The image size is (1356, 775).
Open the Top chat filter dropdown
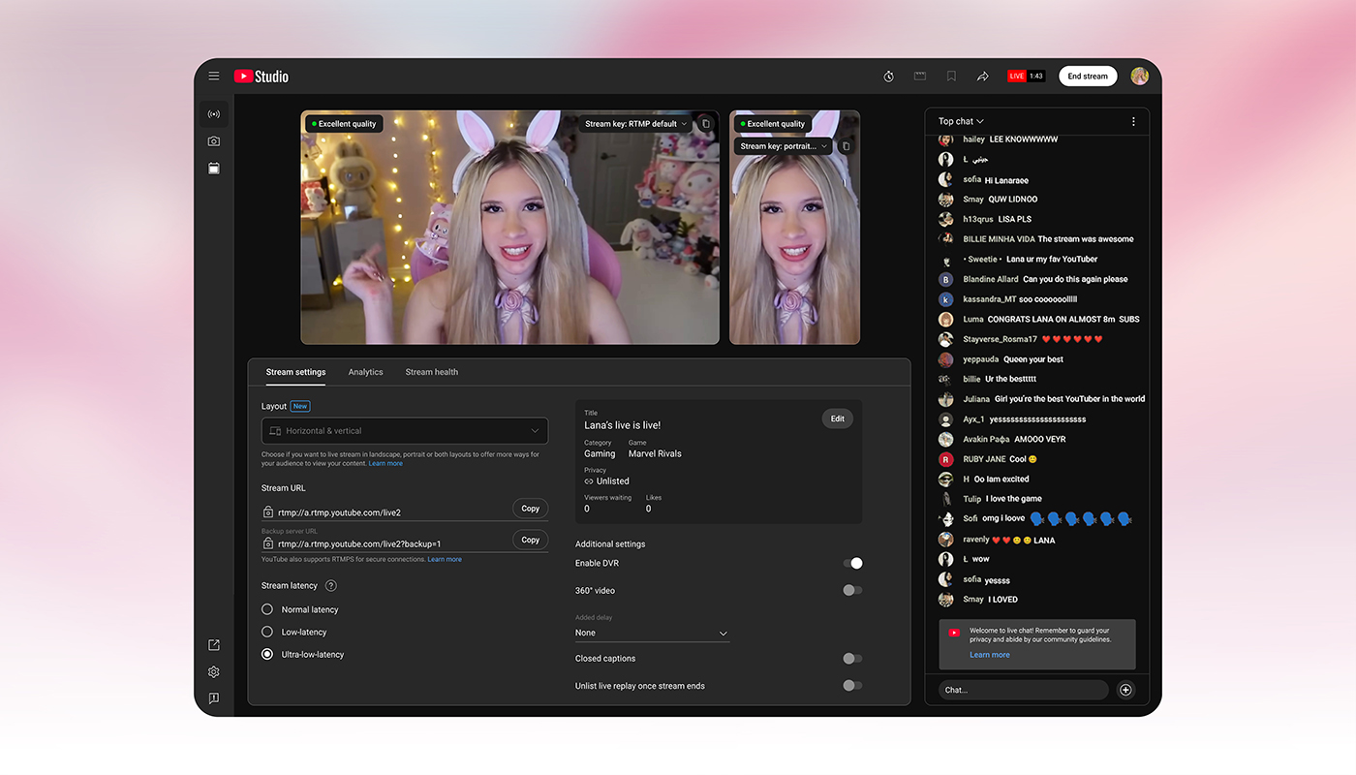[x=960, y=121]
